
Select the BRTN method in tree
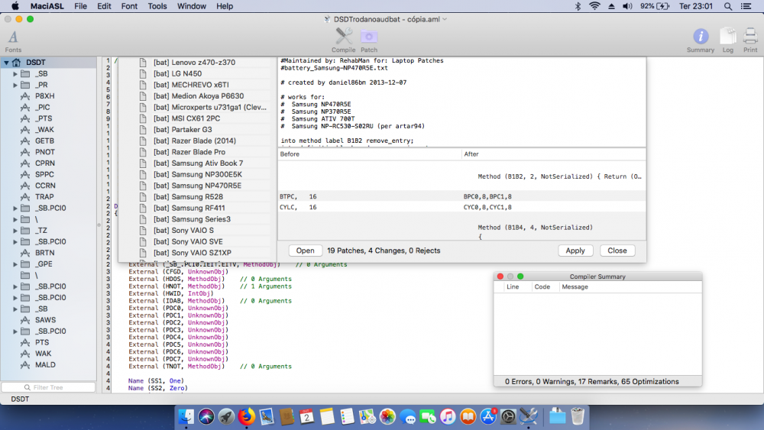[45, 253]
